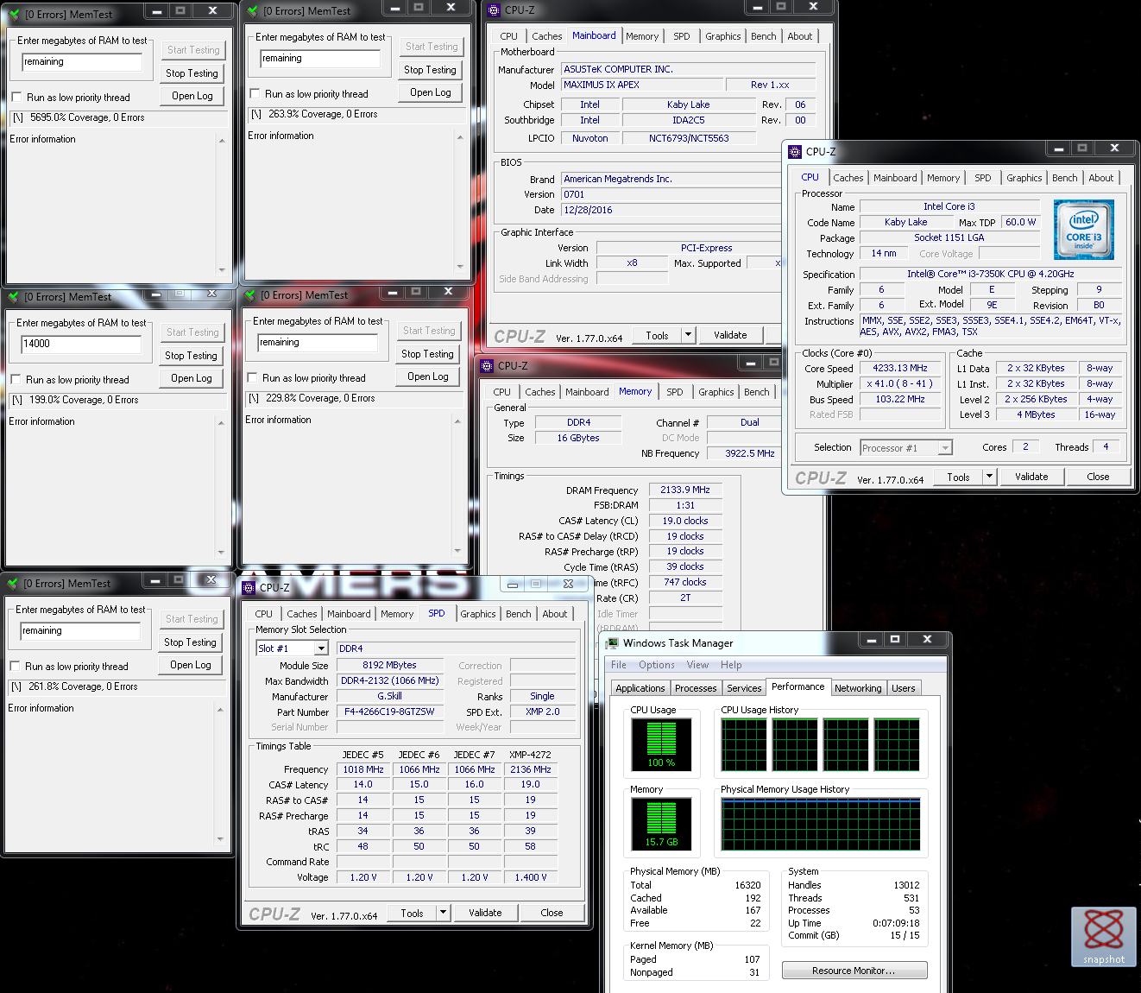Toggle low priority thread in 229.8% MemTest
This screenshot has height=993, width=1141.
coord(252,378)
